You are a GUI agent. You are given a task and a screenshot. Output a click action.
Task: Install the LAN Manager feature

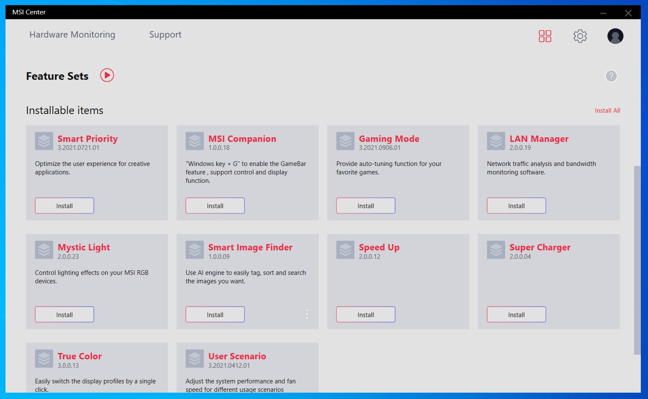[516, 206]
